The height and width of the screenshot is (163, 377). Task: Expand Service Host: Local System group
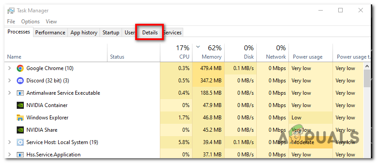(10, 142)
